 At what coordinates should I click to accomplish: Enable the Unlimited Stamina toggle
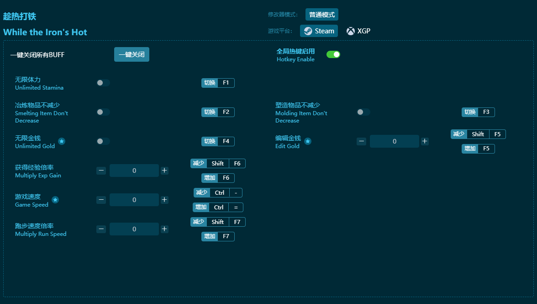pos(103,83)
